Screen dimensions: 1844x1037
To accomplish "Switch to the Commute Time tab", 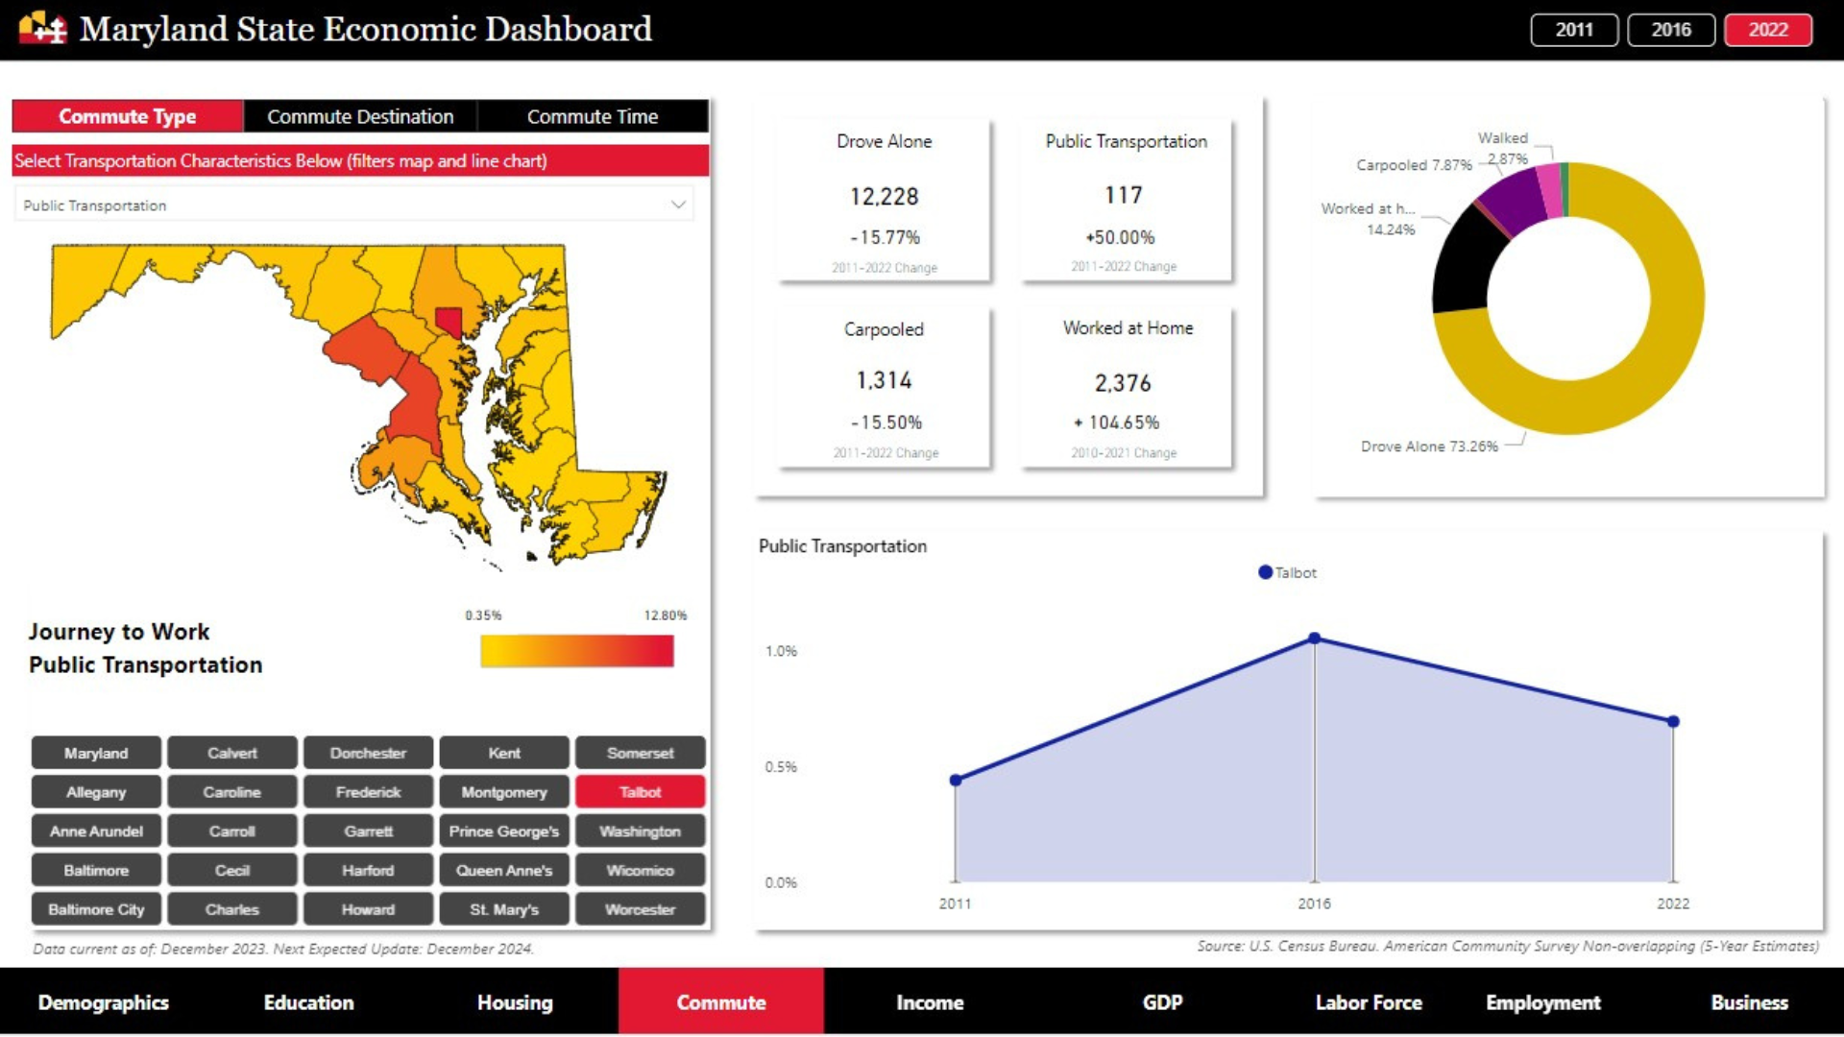I will pos(593,116).
